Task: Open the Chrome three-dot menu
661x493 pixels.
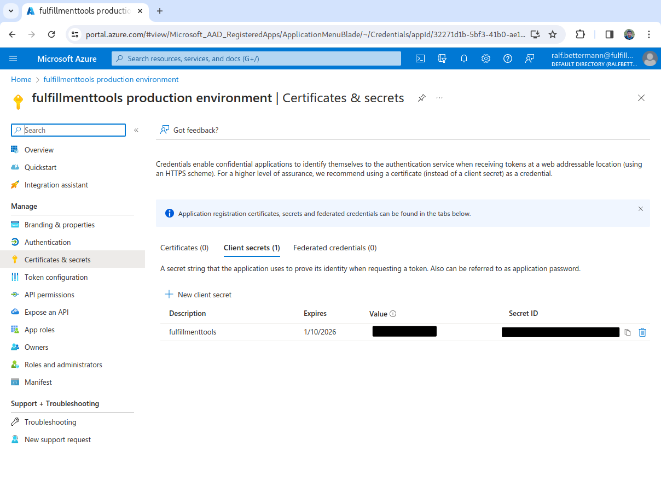Action: coord(649,34)
